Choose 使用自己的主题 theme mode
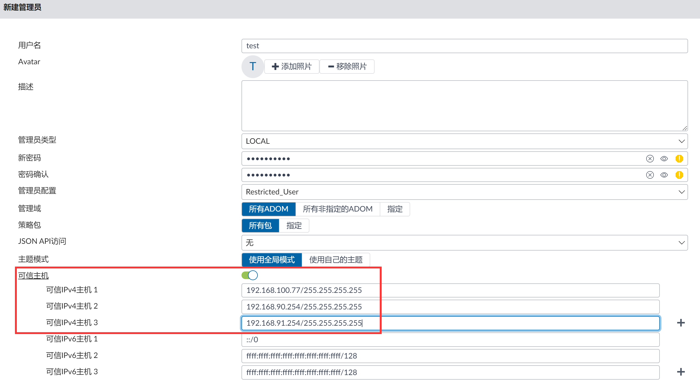 335,260
